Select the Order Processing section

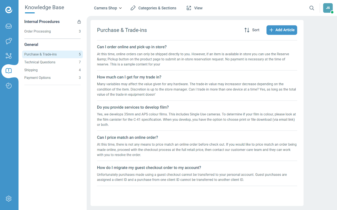[38, 31]
